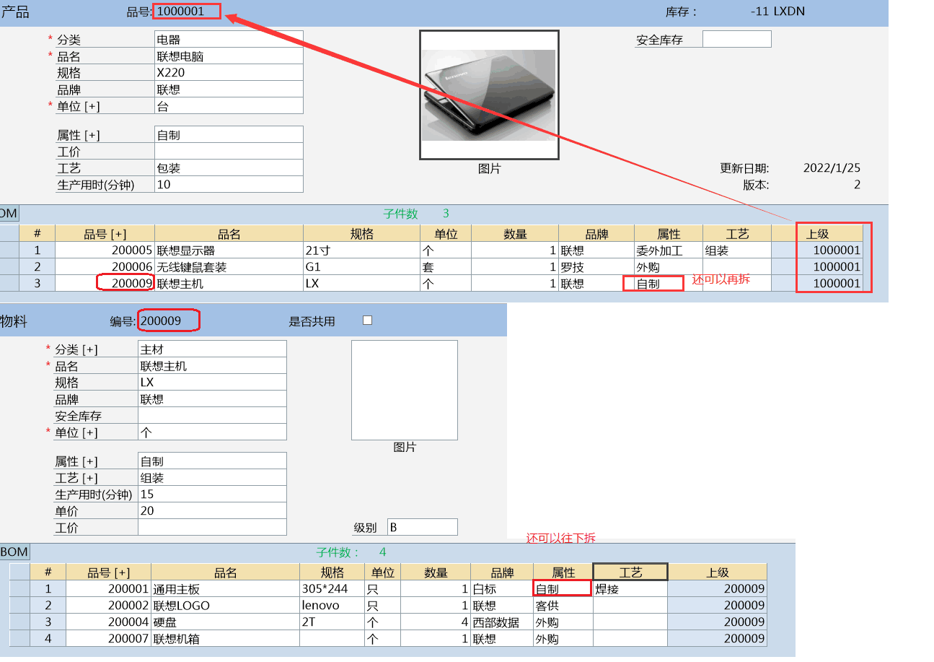This screenshot has height=662, width=934.
Task: Click the empty 安全库存 box in 产品 section
Action: point(737,39)
